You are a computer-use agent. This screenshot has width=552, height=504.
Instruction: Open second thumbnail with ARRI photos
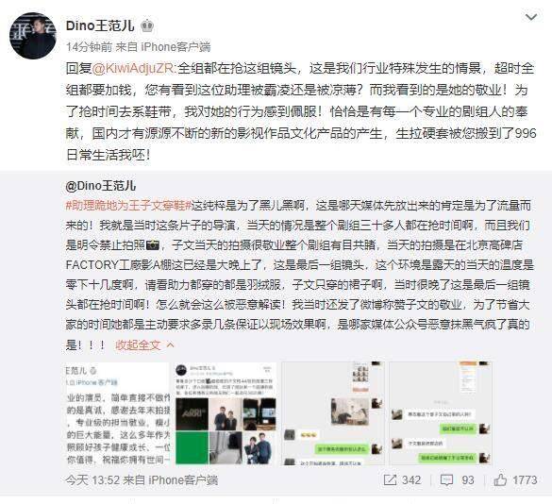[x=226, y=413]
